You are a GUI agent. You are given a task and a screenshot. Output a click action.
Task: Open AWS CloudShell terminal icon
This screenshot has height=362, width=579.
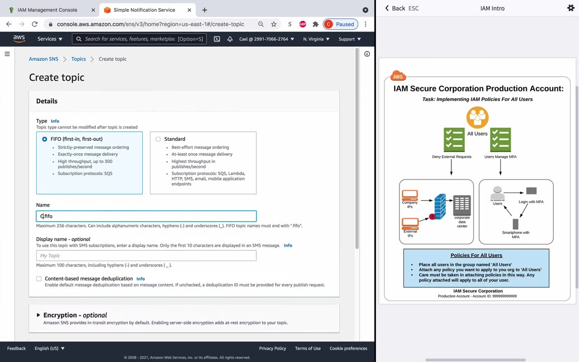coord(217,39)
